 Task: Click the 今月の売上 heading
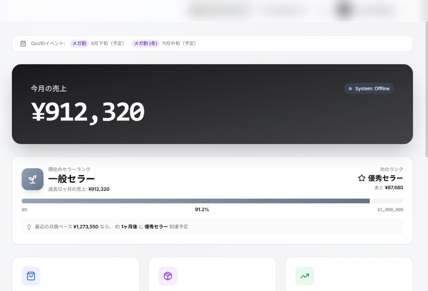point(49,89)
